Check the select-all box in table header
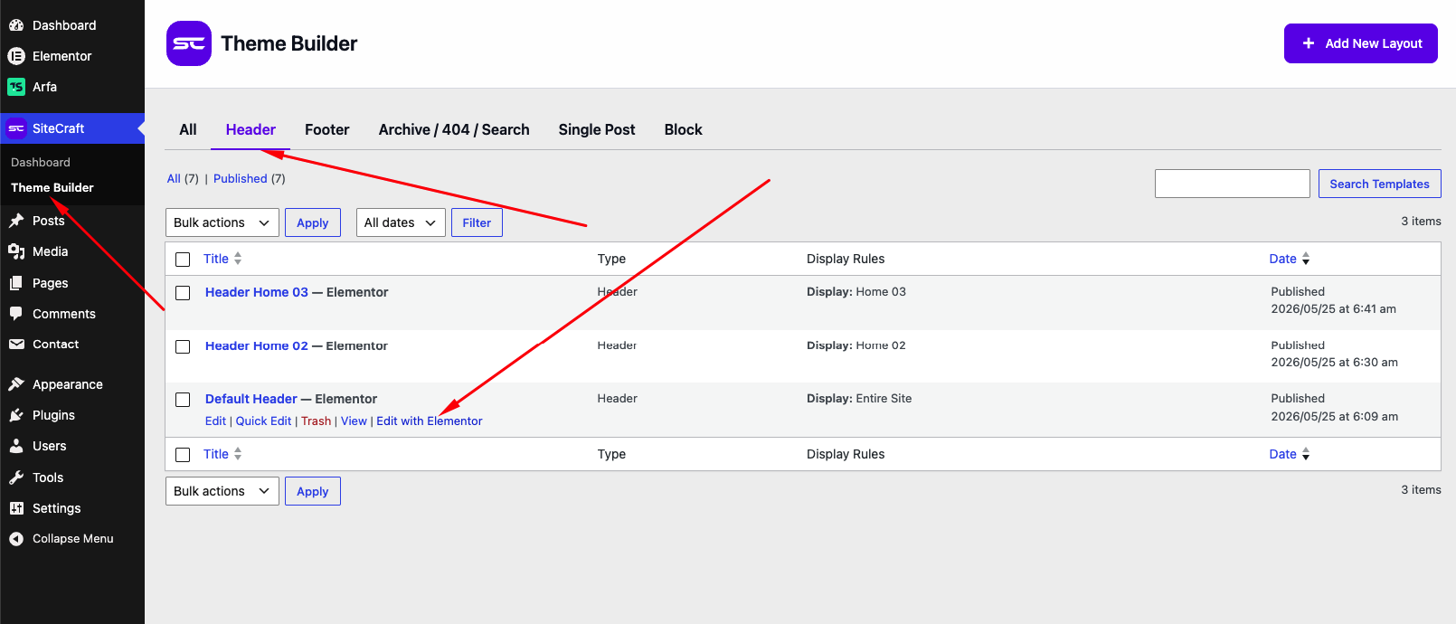The height and width of the screenshot is (624, 1456). (x=183, y=260)
